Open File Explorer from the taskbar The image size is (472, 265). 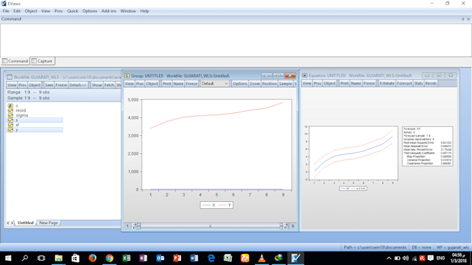[58, 258]
